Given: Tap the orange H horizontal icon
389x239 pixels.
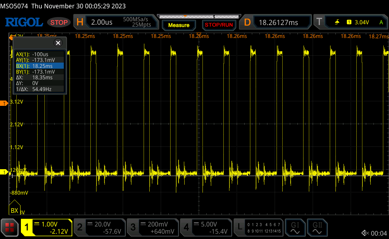Looking at the screenshot, I should point(80,22).
